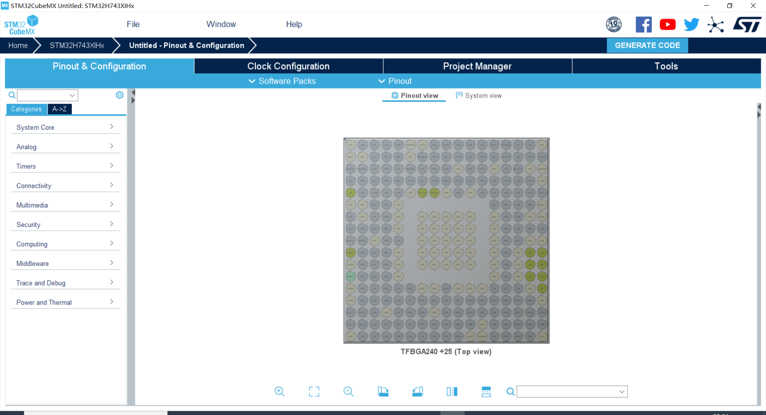Select the Pinout view tab
Viewport: 766px width, 415px height.
click(415, 96)
